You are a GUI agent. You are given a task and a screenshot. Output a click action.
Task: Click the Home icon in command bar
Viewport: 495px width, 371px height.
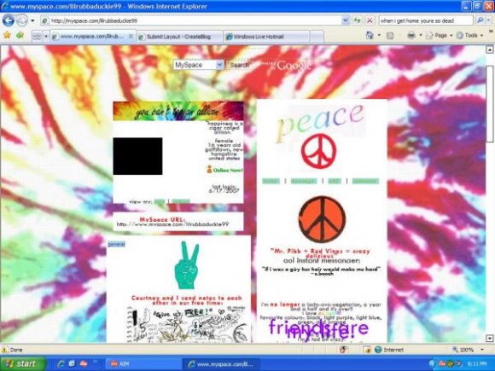[370, 35]
